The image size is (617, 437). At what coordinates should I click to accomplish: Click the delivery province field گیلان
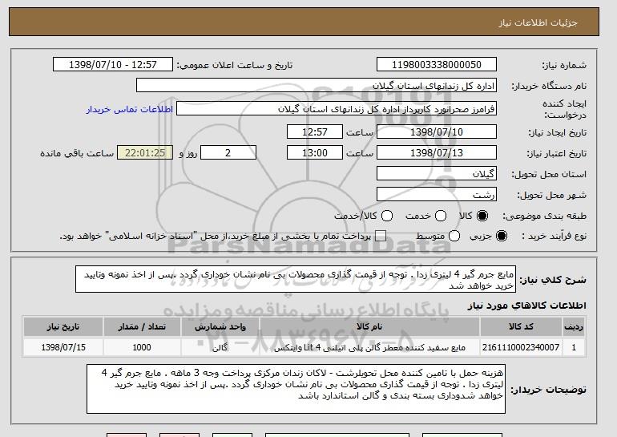(x=437, y=174)
